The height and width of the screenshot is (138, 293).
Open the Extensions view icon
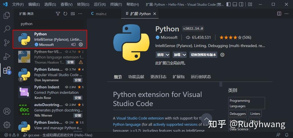(x=7, y=70)
